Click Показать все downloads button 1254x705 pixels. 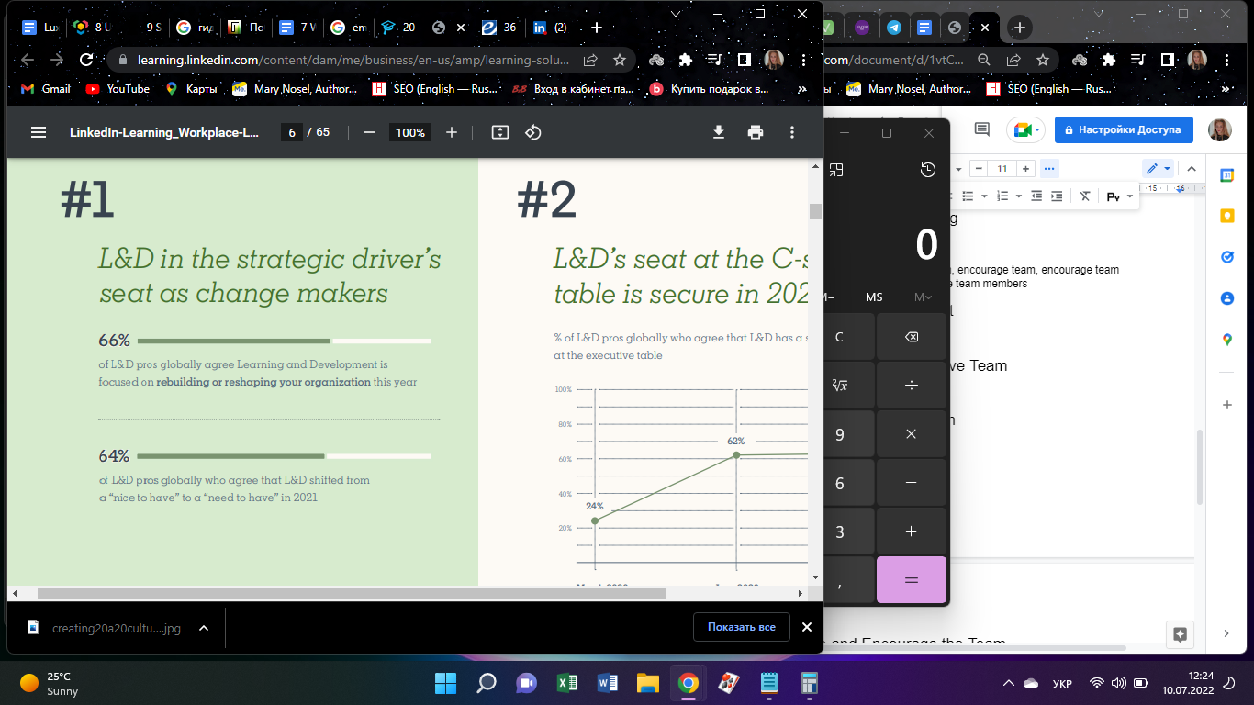741,627
